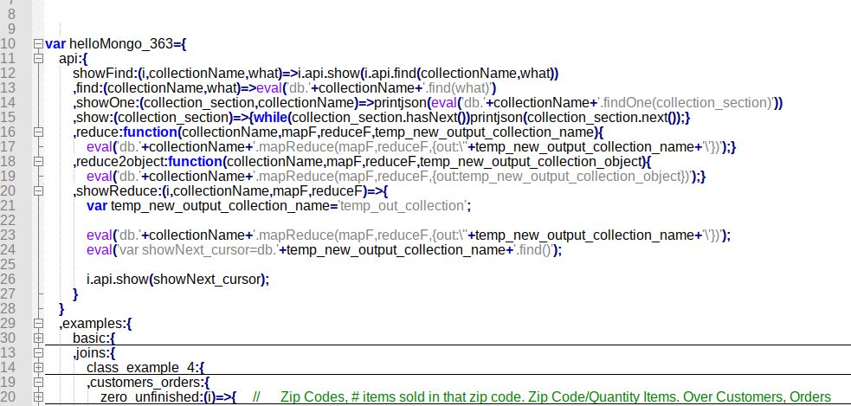
Task: Collapse the ",showReduce:" block fold marker
Action: point(38,191)
